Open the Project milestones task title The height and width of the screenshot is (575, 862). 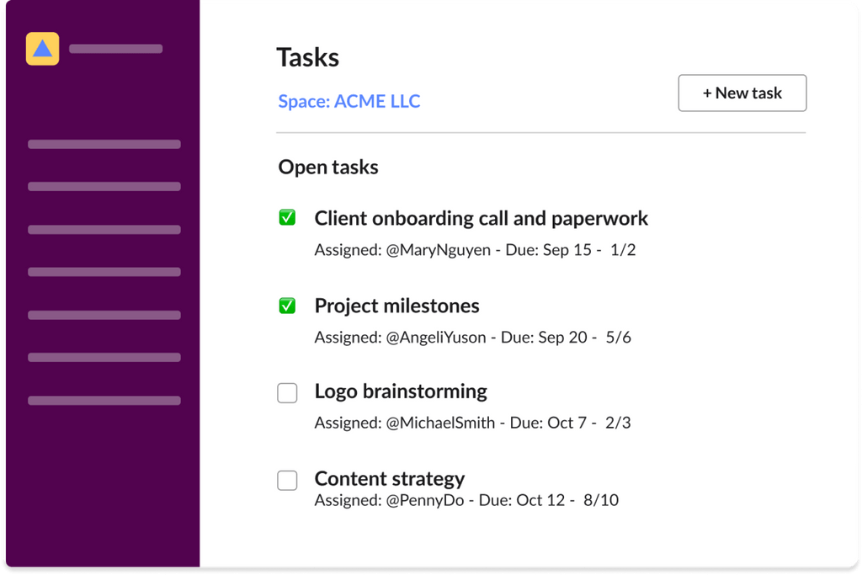click(x=396, y=306)
